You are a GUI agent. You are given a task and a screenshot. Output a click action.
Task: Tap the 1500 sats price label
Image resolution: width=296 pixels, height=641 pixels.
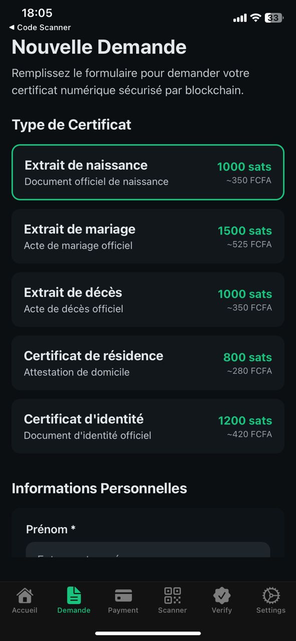click(245, 231)
